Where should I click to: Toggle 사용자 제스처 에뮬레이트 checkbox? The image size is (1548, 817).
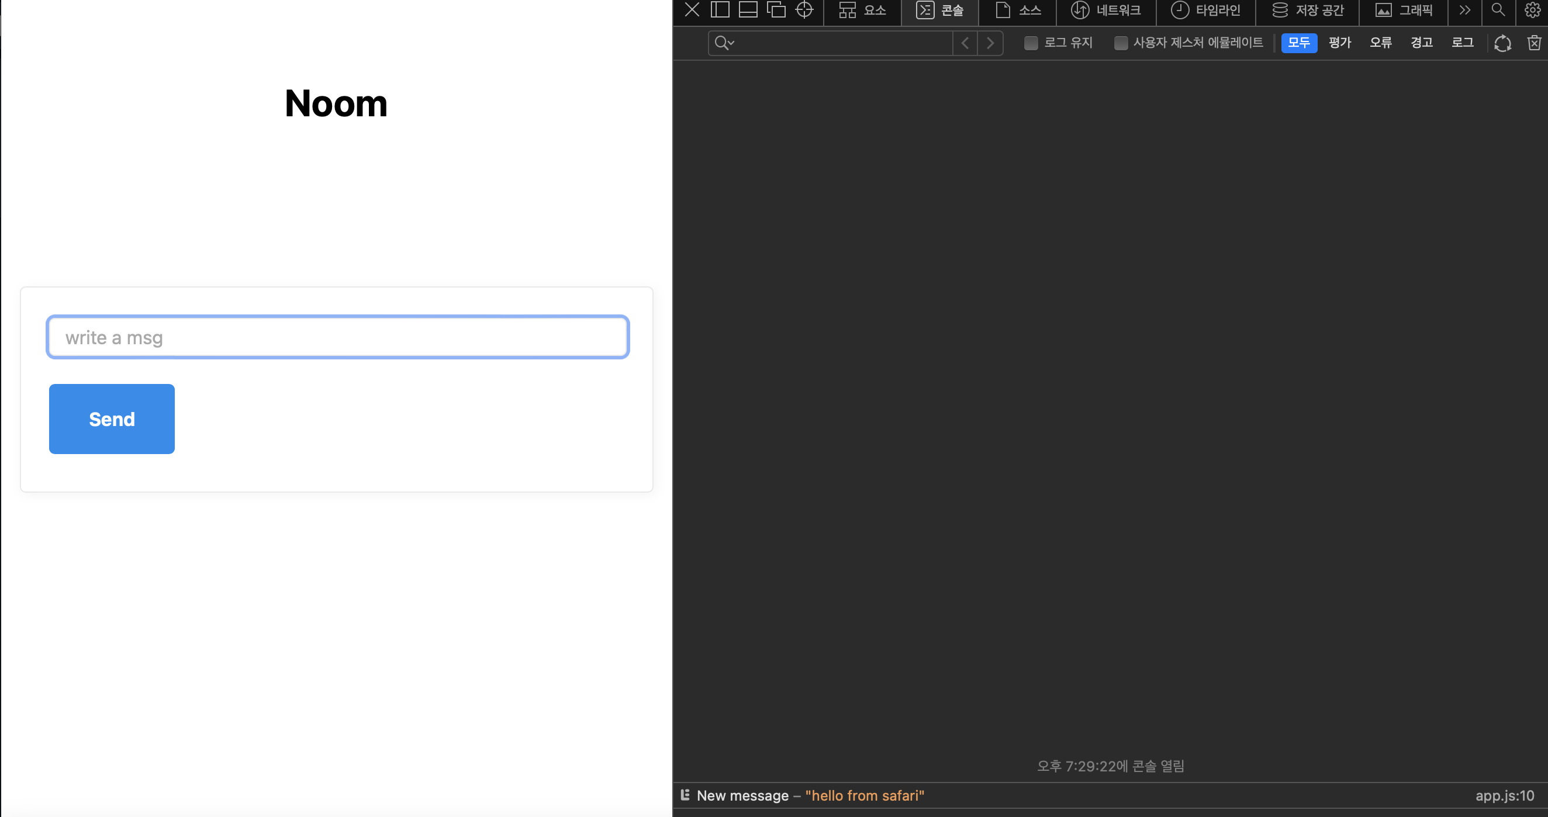pos(1121,43)
